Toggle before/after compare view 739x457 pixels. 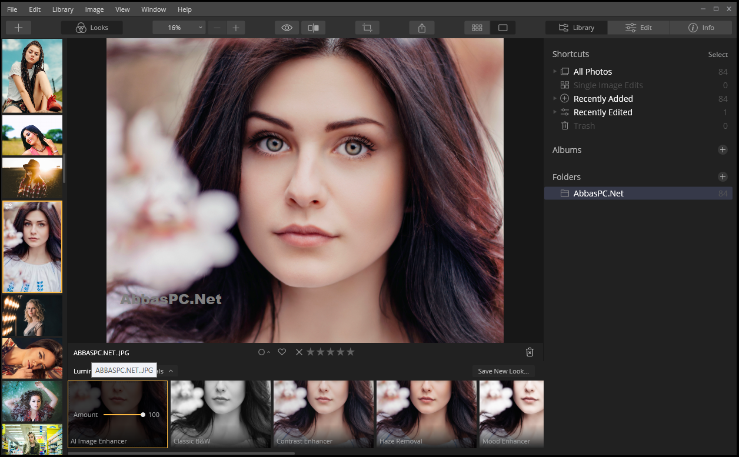click(314, 28)
